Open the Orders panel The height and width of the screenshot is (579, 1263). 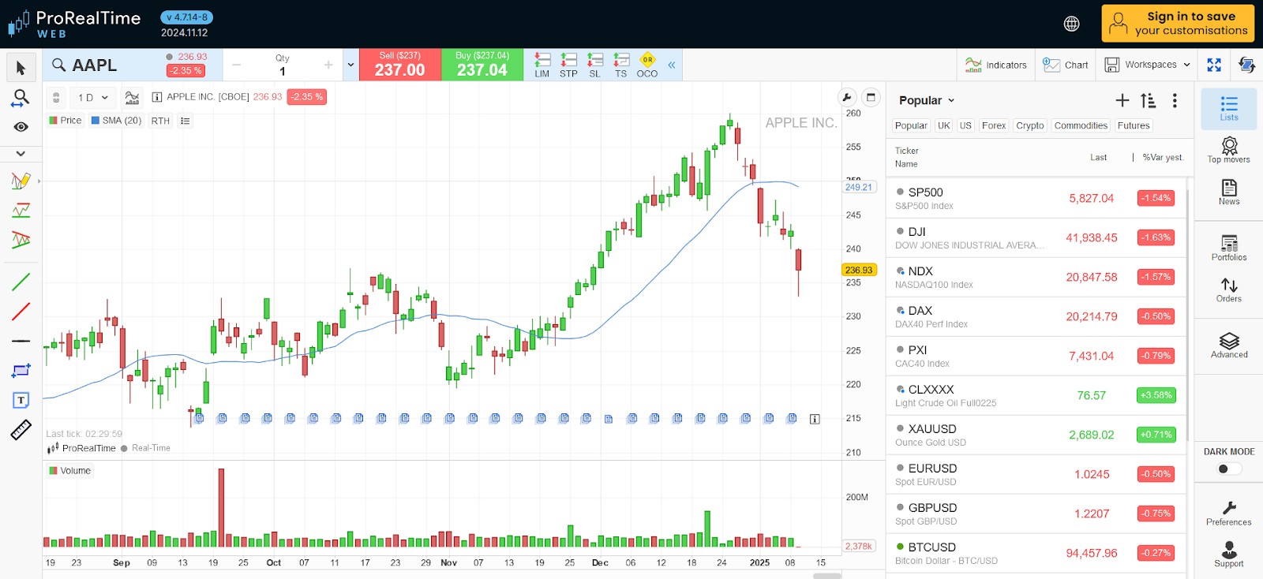pyautogui.click(x=1229, y=289)
